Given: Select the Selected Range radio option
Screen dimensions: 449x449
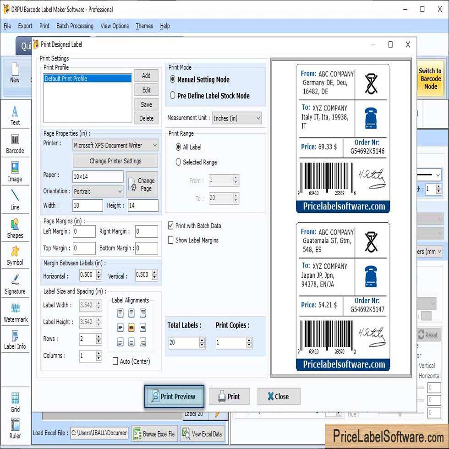Looking at the screenshot, I should click(178, 162).
